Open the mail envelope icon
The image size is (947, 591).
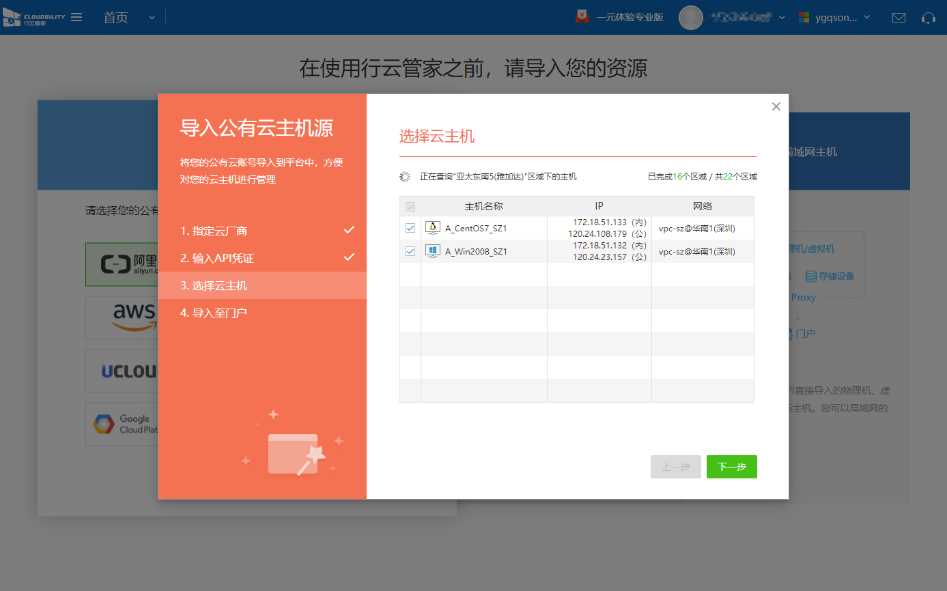[x=899, y=18]
